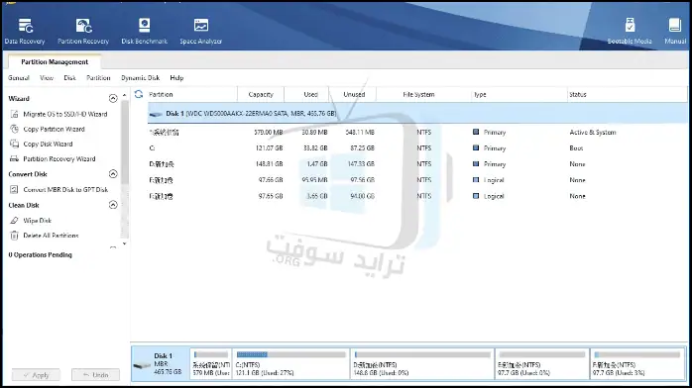Click the Boot status cell
The width and height of the screenshot is (692, 388).
[x=576, y=148]
